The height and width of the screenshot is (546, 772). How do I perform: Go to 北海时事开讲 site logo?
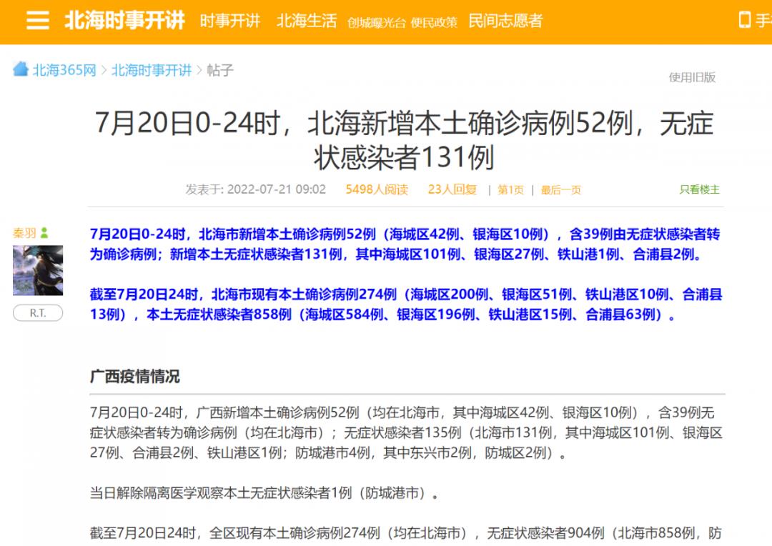point(124,21)
